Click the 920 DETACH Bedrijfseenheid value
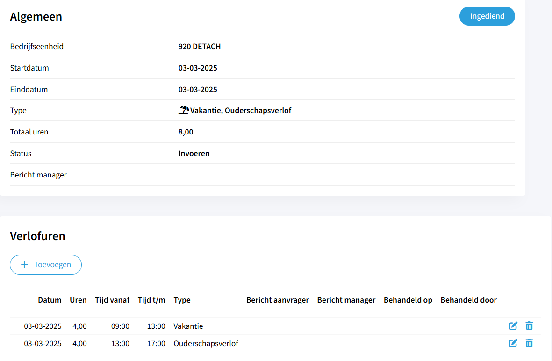This screenshot has height=361, width=552. pos(200,47)
